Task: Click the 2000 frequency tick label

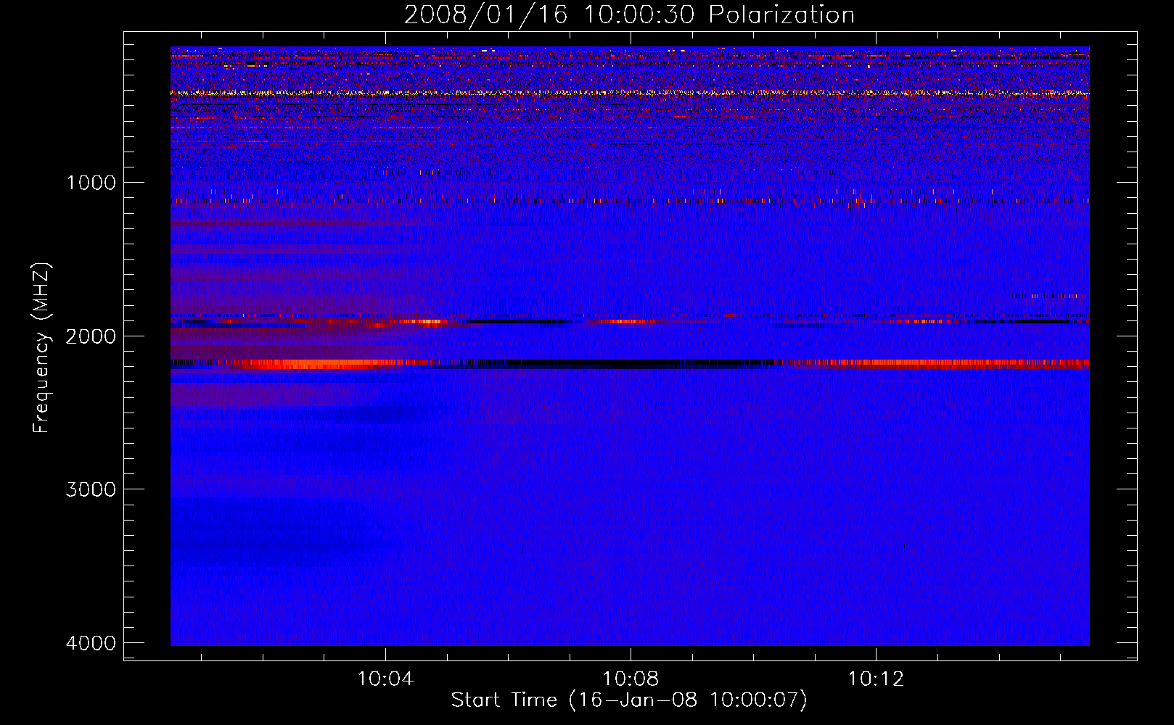Action: [91, 336]
